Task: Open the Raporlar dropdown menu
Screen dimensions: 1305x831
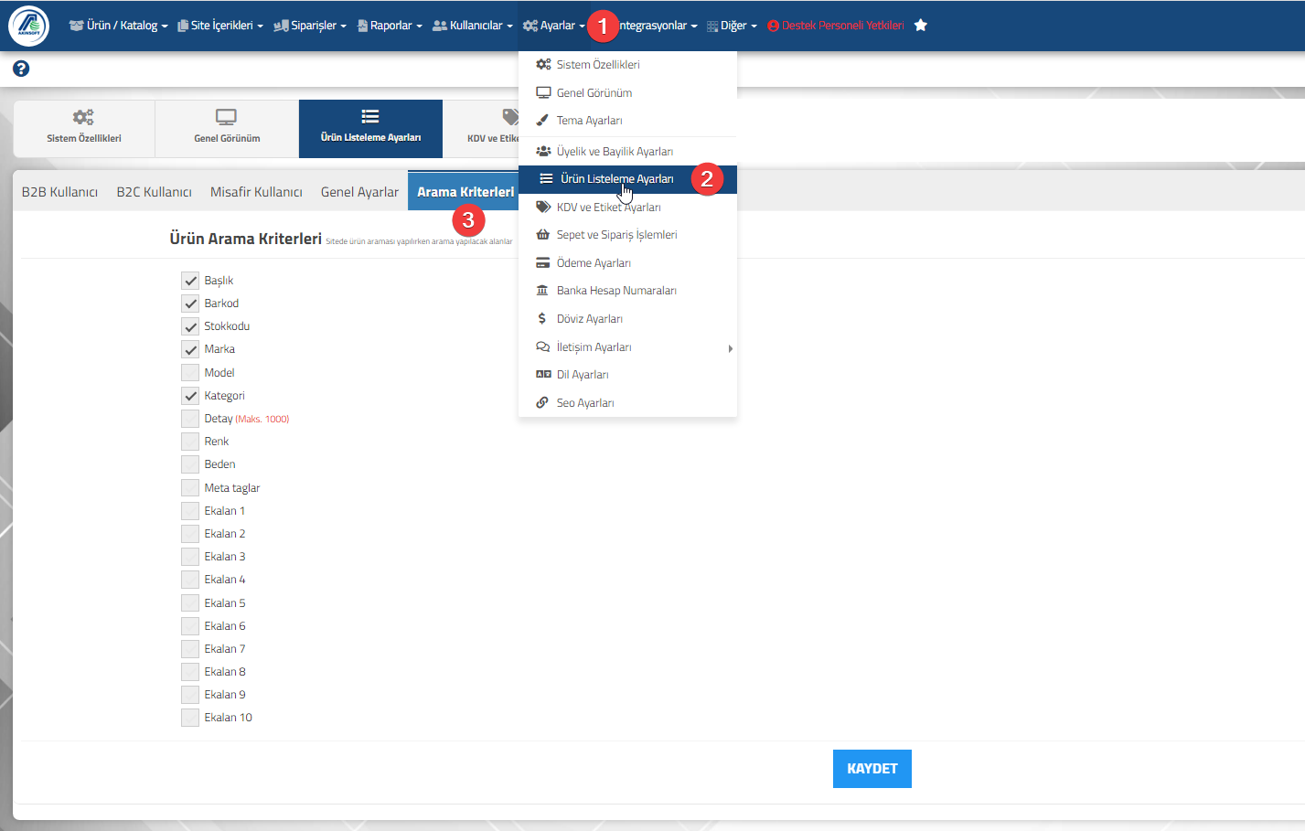Action: (x=390, y=26)
